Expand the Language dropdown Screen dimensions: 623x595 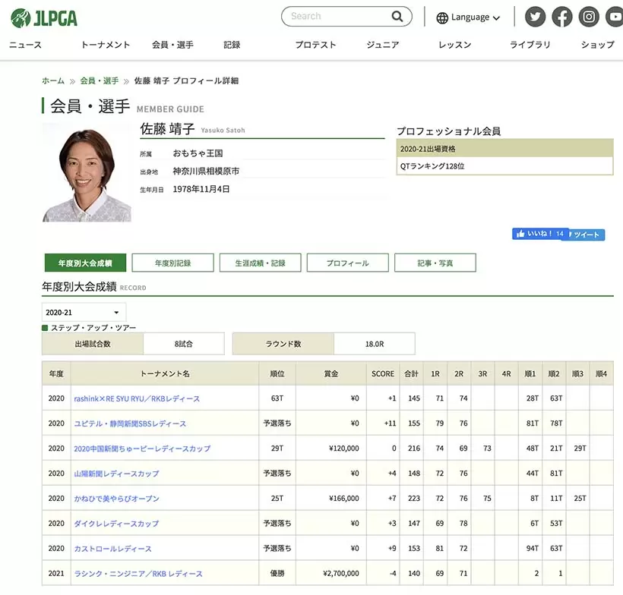[x=468, y=17]
